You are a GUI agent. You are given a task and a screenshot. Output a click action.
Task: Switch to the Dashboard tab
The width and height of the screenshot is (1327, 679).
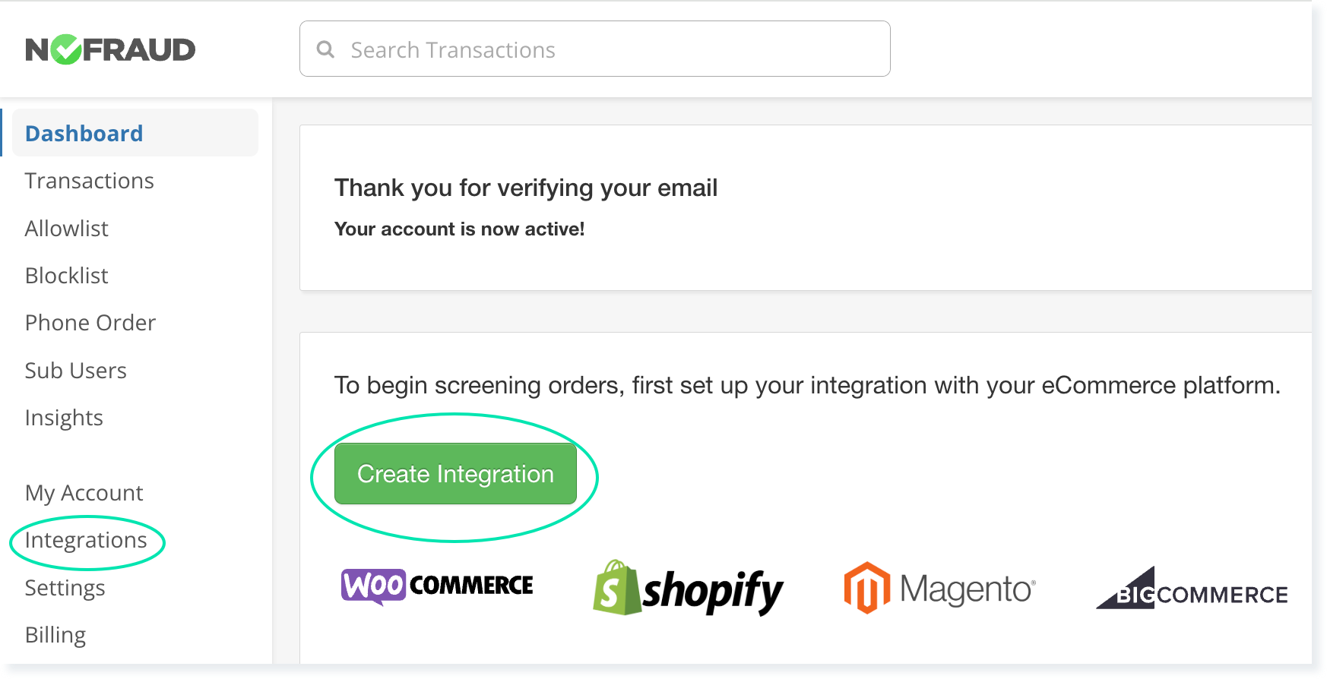pyautogui.click(x=84, y=133)
